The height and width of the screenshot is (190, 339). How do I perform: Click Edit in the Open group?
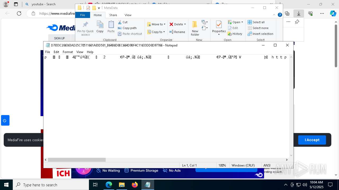coord(233,28)
